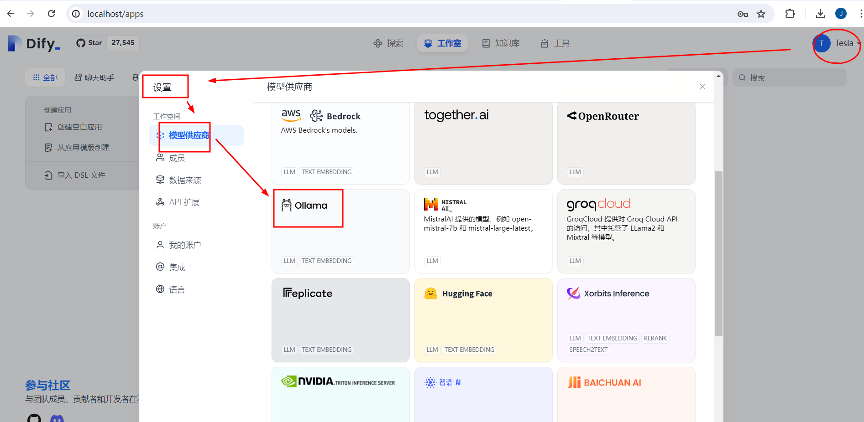Bookmark page with star icon
This screenshot has width=864, height=422.
point(761,14)
